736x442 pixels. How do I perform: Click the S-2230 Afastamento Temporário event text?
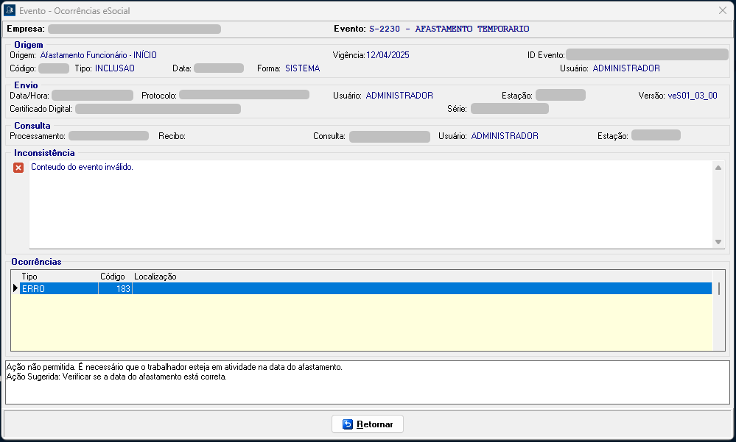click(x=449, y=29)
